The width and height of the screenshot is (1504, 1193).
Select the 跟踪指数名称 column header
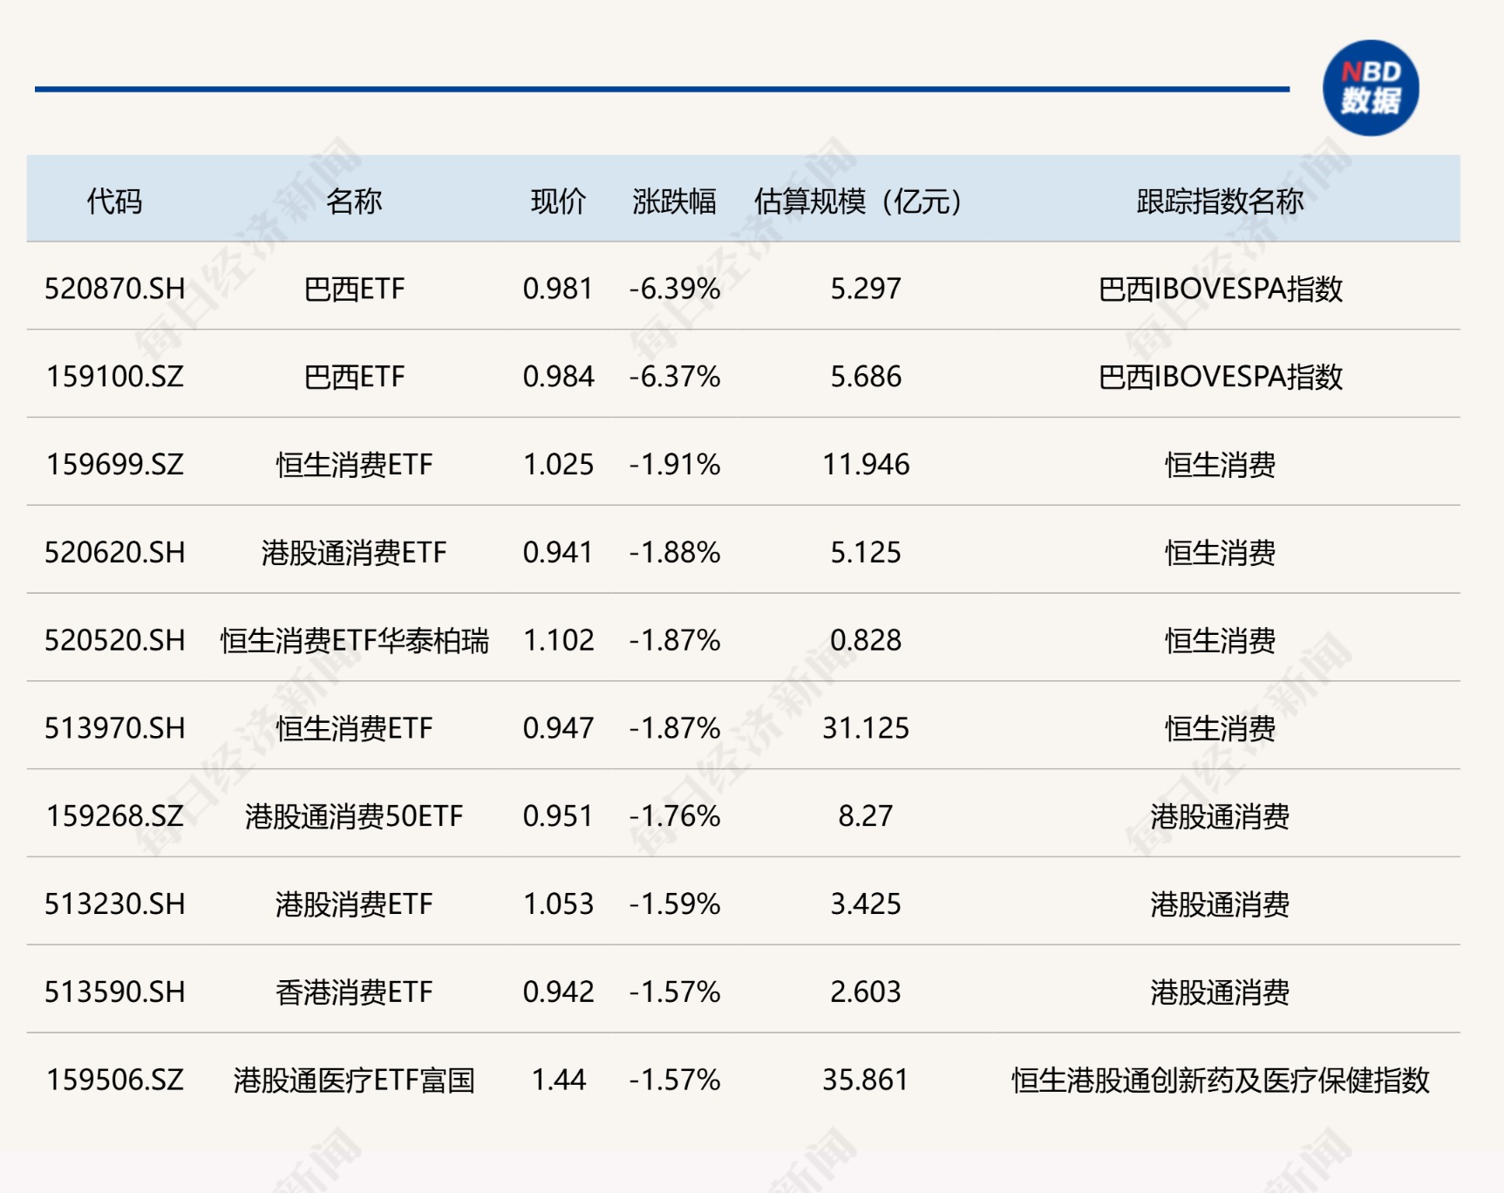[x=1220, y=201]
